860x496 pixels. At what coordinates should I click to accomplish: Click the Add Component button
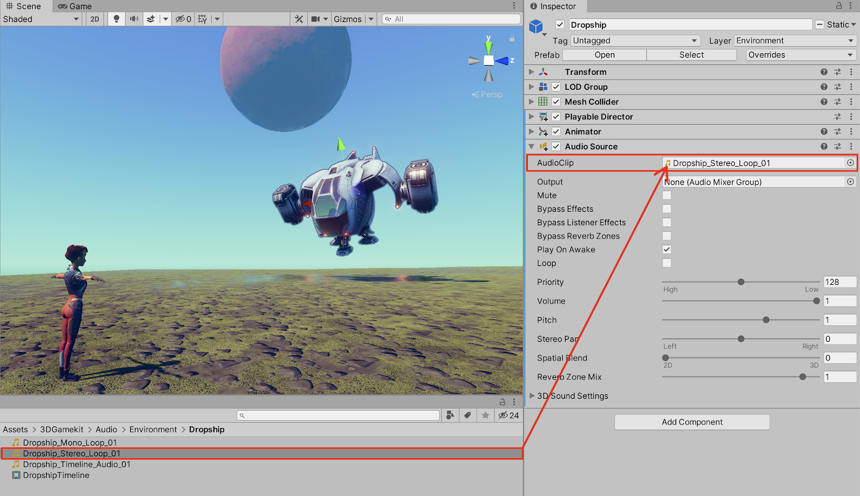click(692, 422)
